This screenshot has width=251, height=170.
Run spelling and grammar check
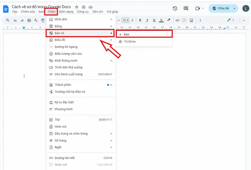pyautogui.click(x=36, y=20)
